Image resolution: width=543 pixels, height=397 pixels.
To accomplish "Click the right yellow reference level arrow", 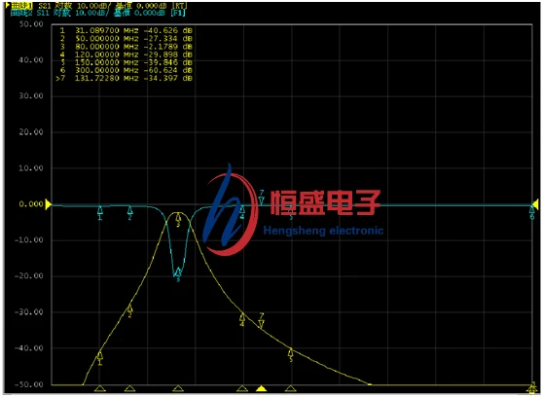I will coord(536,204).
